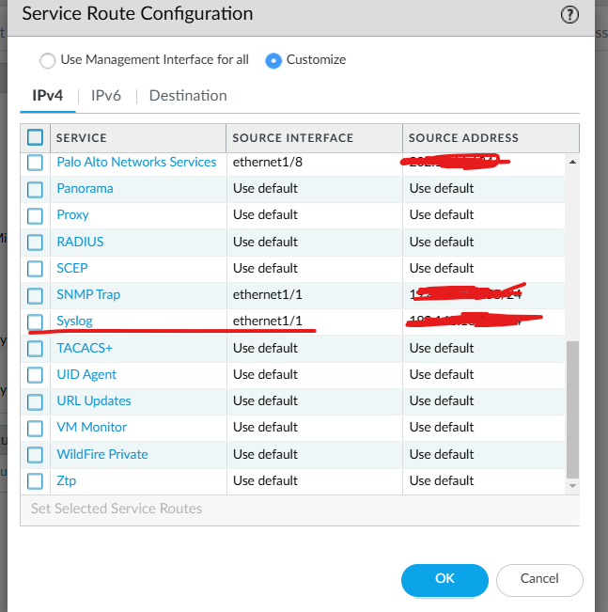This screenshot has width=608, height=612.
Task: Dismiss dialog with Cancel button
Action: click(539, 580)
